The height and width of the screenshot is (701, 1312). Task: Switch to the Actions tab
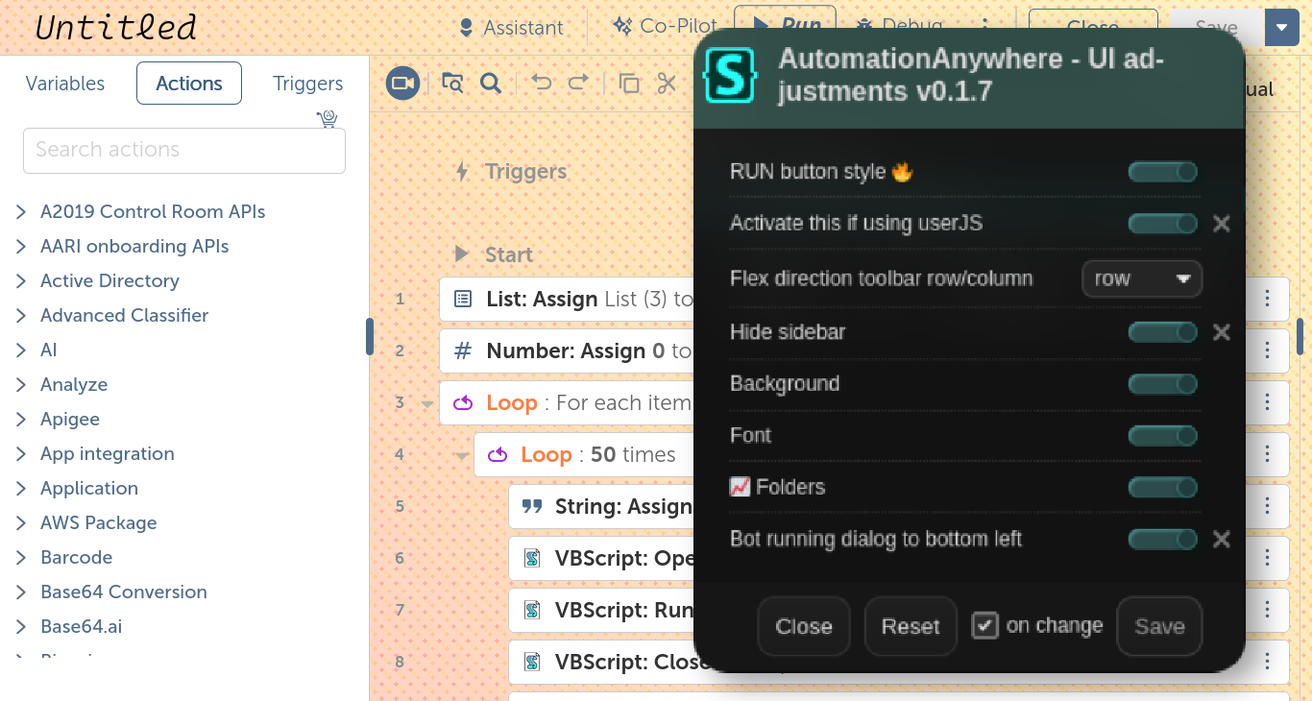(189, 84)
